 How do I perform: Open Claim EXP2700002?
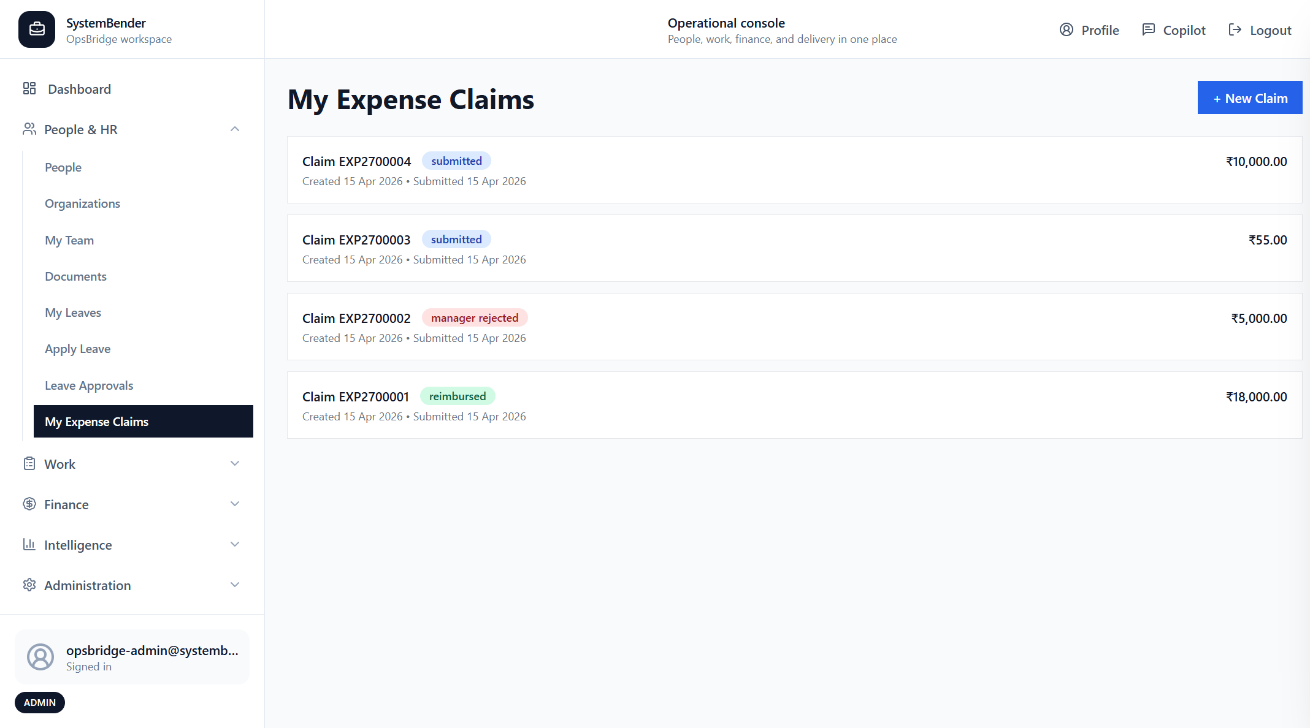[795, 327]
